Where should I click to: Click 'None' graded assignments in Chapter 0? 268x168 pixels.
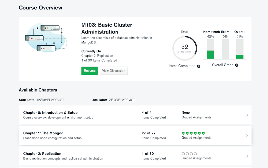pos(186,113)
